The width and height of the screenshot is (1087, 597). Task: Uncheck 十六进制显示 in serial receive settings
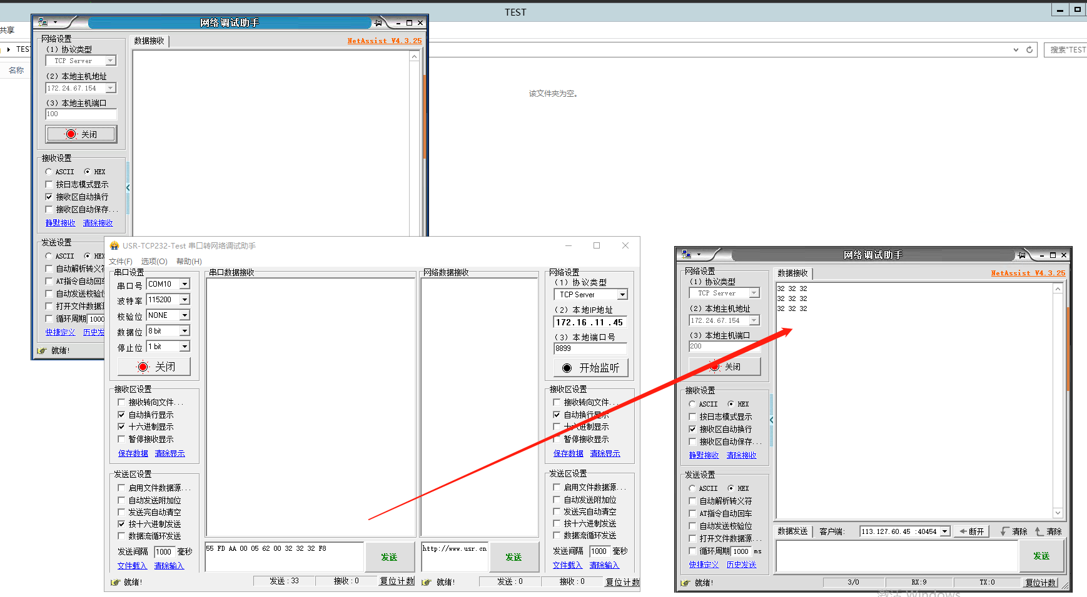tap(121, 427)
